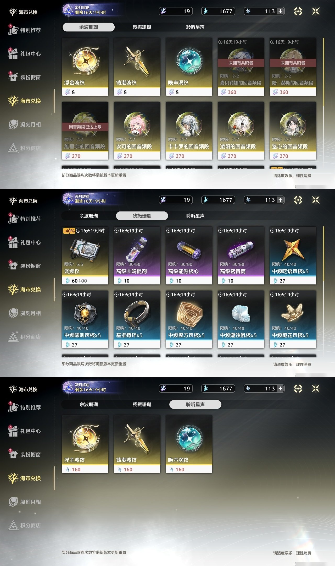
Task: Click scrollbar beside the 中频呓语声核x5 list
Action: click(x=324, y=254)
